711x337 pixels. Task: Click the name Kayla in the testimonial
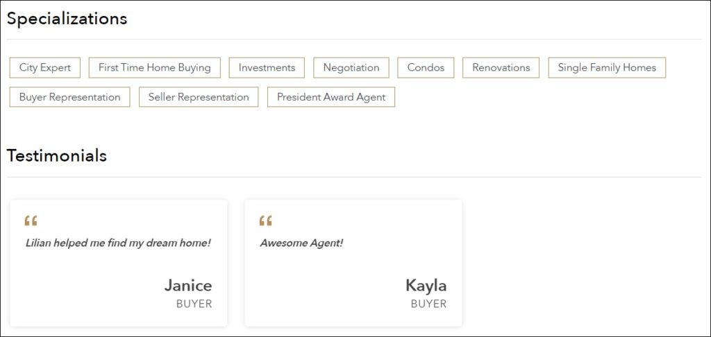426,285
